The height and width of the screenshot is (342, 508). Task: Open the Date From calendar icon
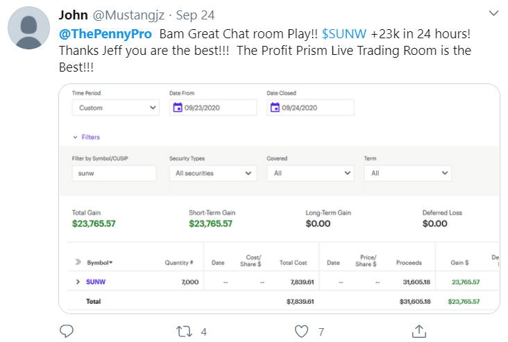tap(178, 108)
